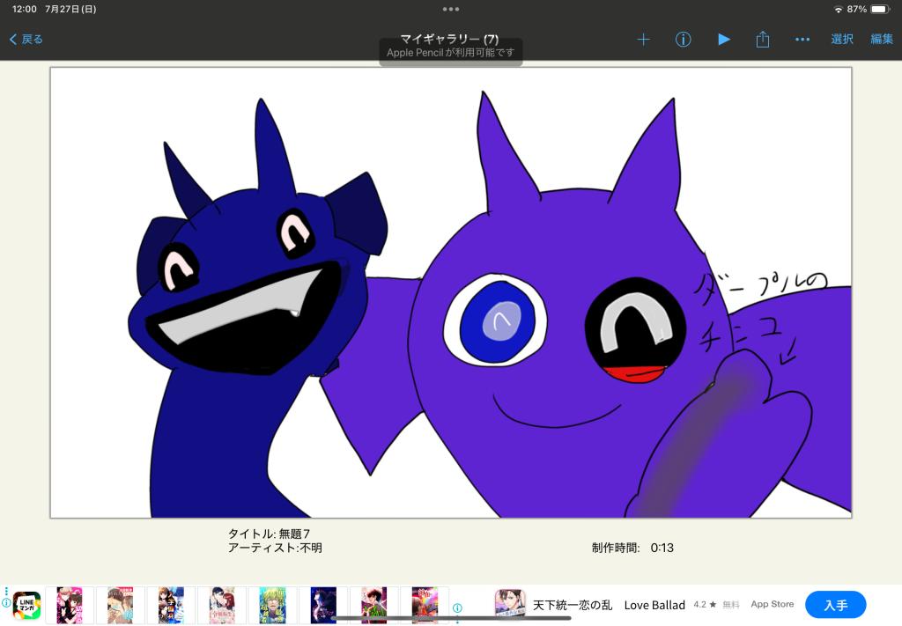
Task: Open the multitasking dots at top center
Action: tap(451, 9)
